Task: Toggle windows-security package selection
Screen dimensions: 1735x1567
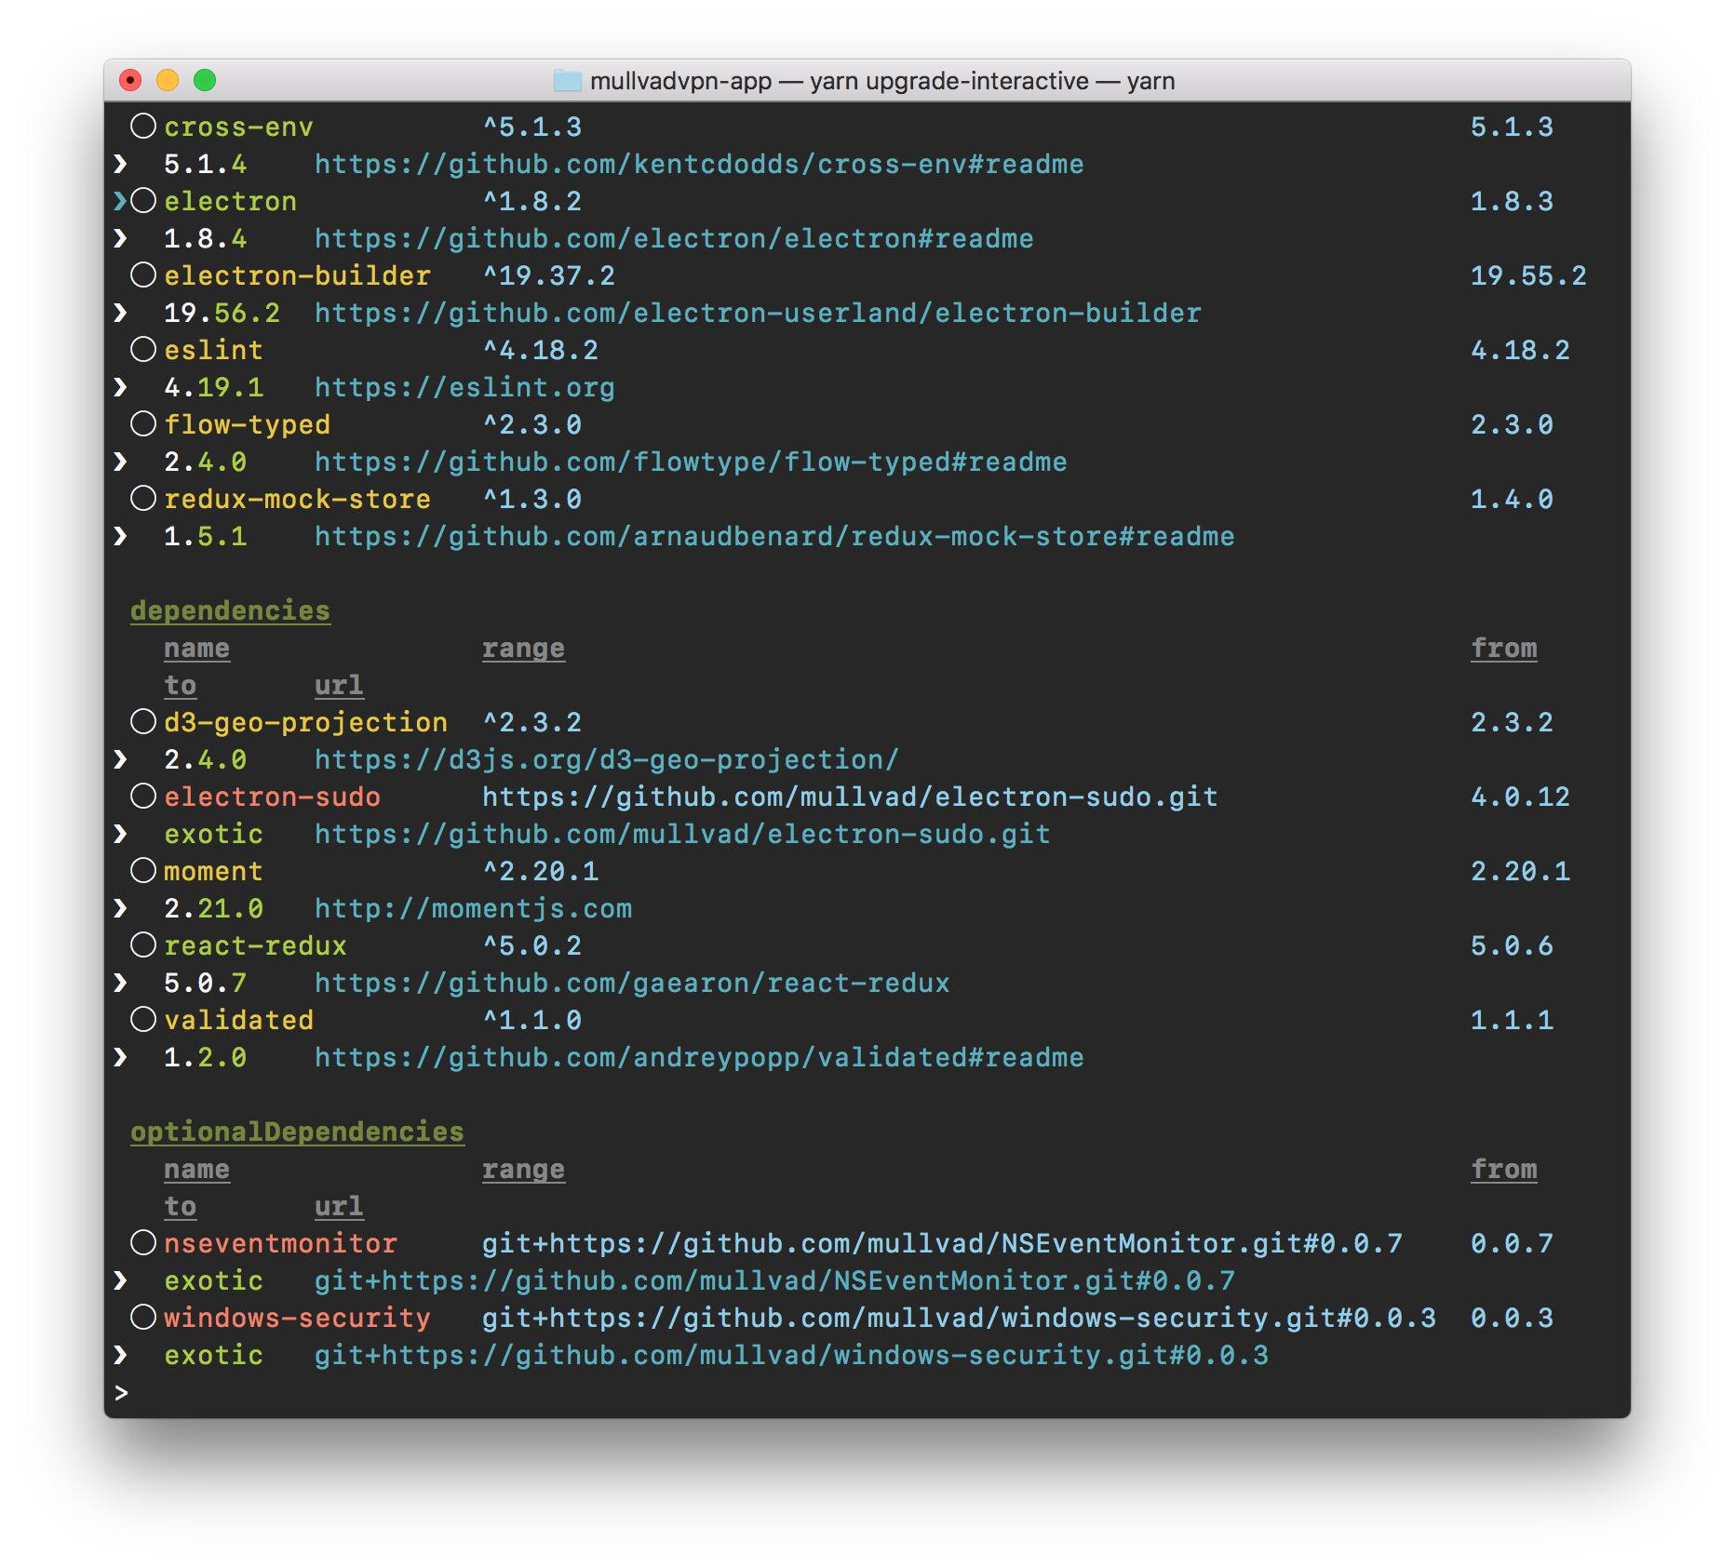Action: click(x=143, y=1318)
